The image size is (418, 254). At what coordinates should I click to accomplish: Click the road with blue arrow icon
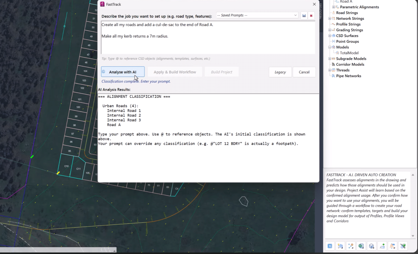coord(392,246)
